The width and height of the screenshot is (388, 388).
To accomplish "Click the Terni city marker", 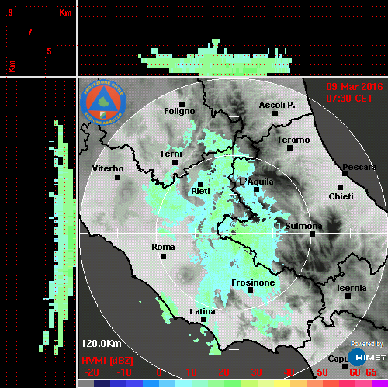I will [175, 163].
